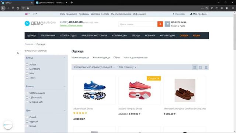Open the Часы и драгоценности subcategory
Viewport: 236px width, 133px height.
click(135, 58)
